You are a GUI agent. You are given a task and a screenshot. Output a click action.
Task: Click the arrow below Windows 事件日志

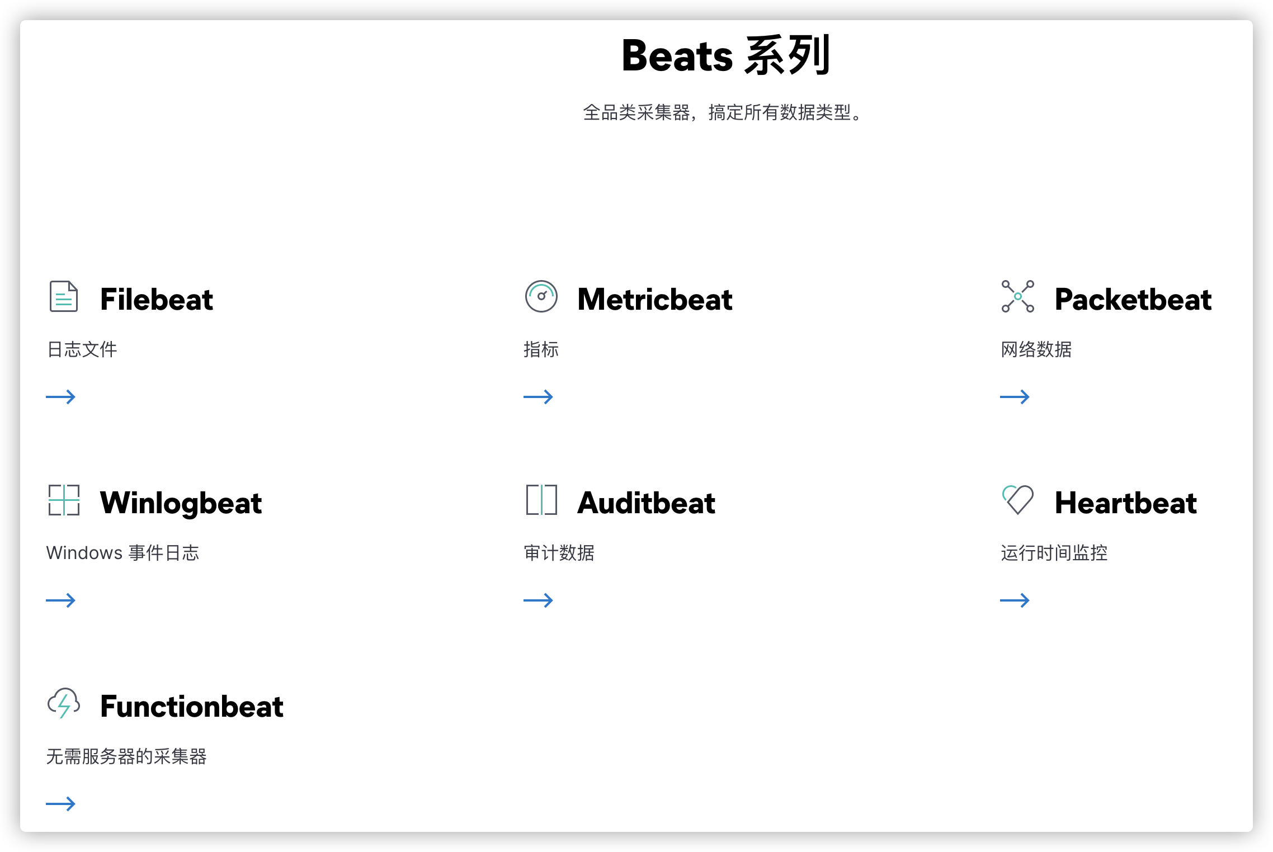60,600
